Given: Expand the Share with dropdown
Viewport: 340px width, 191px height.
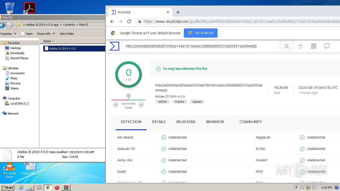Looking at the screenshot, I should (46, 34).
